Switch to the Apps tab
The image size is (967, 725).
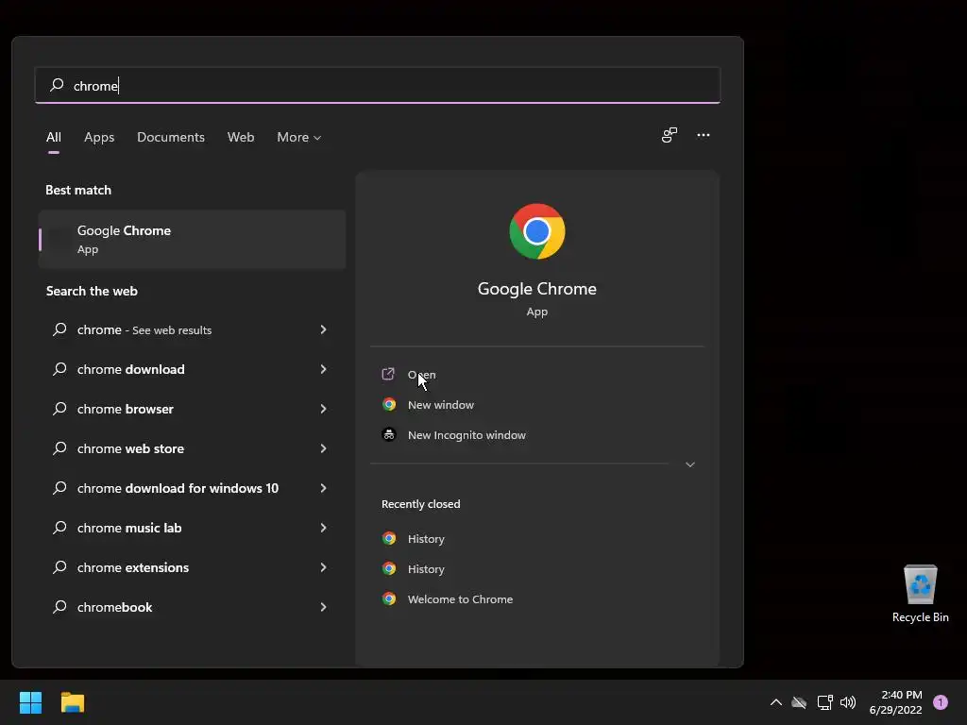coord(99,138)
